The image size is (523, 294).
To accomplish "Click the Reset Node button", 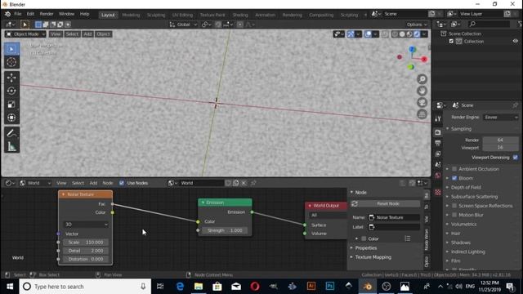I will point(388,203).
